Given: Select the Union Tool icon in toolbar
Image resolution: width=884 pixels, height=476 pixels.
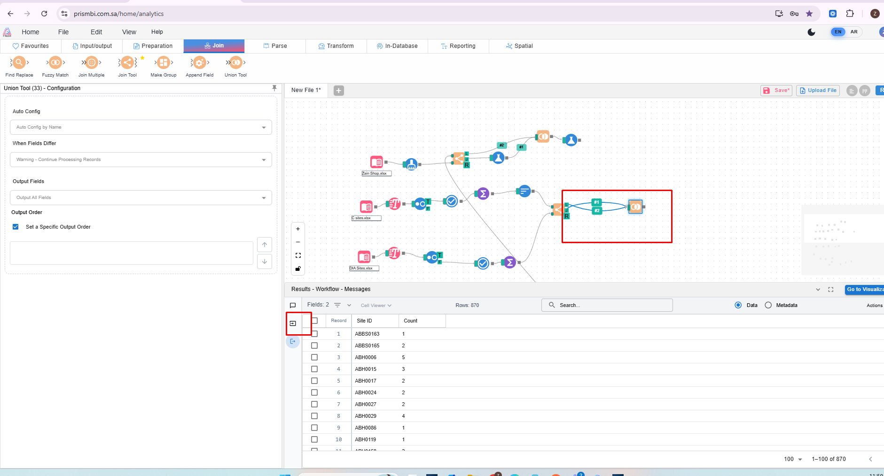Looking at the screenshot, I should click(x=235, y=62).
